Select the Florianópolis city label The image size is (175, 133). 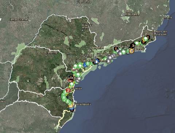click(x=83, y=104)
